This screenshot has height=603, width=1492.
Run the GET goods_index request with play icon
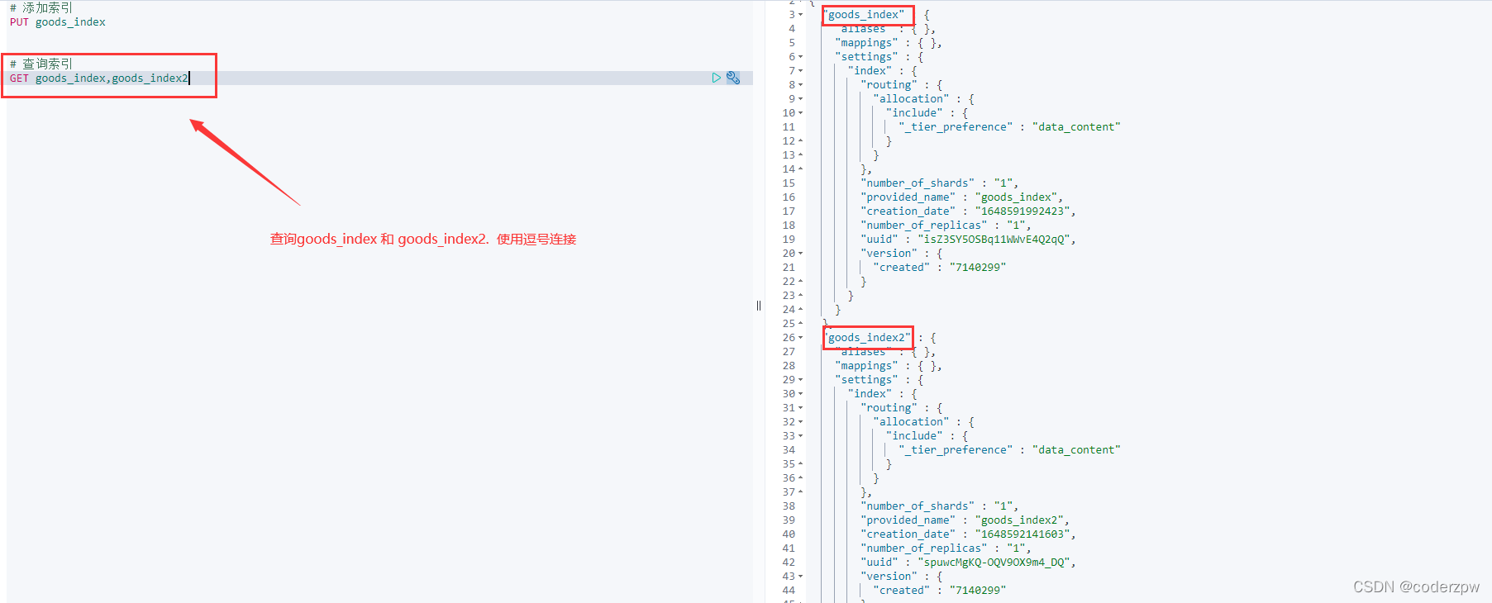[x=717, y=78]
